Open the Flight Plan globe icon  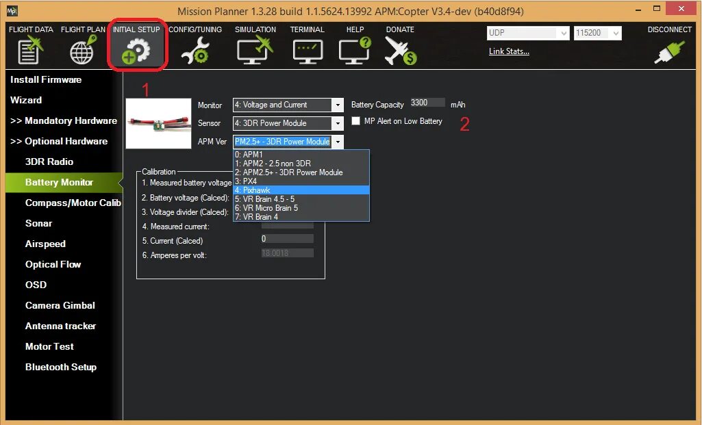tap(84, 50)
